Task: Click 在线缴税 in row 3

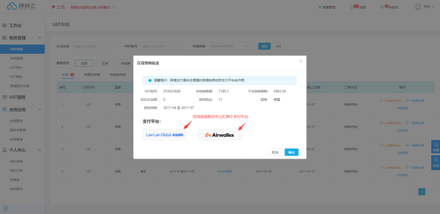Action: pyautogui.click(x=402, y=153)
